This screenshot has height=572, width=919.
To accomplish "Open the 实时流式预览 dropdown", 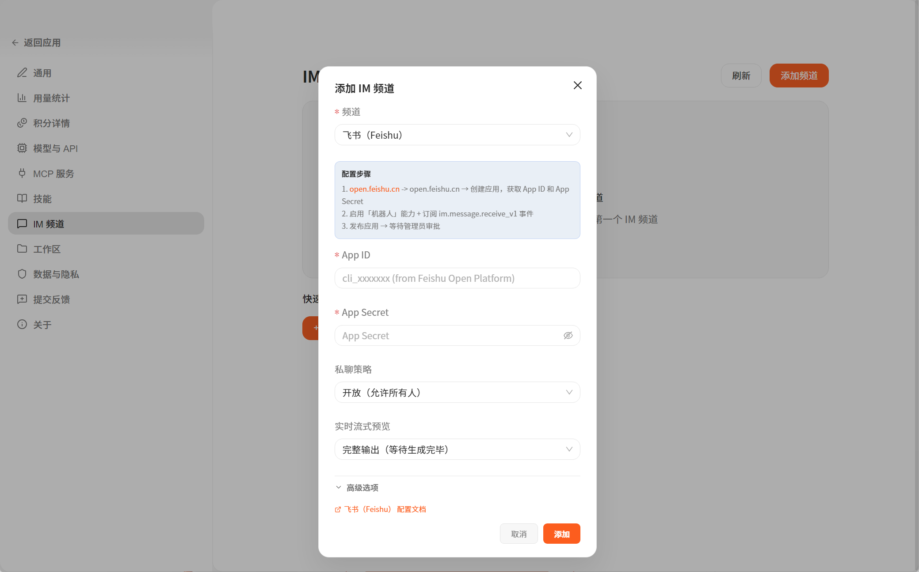I will pyautogui.click(x=457, y=450).
